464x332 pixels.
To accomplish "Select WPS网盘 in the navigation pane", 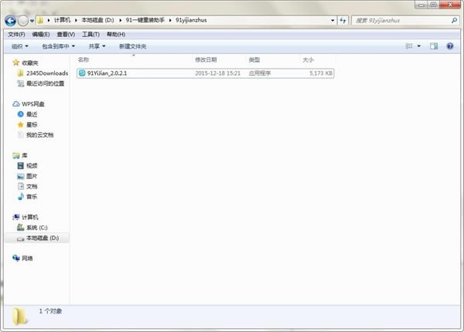I will [x=33, y=104].
